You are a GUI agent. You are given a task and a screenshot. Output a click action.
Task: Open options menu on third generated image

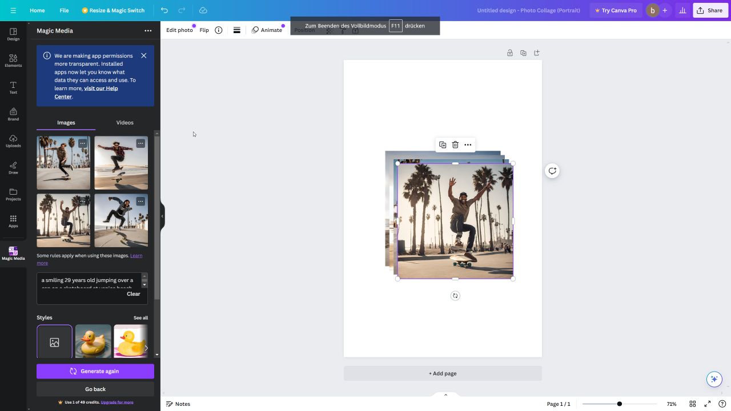coord(83,202)
